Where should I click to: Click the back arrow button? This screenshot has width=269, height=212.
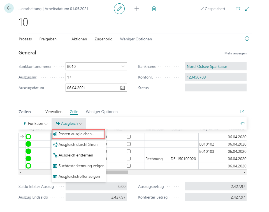(9, 8)
